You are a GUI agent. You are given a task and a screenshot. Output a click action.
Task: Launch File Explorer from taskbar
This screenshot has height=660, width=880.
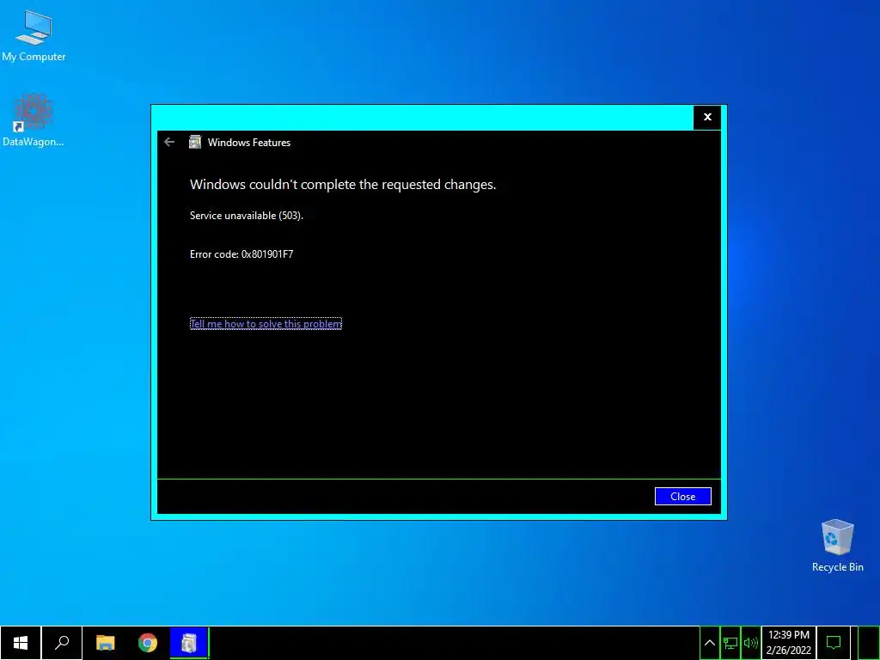click(105, 643)
